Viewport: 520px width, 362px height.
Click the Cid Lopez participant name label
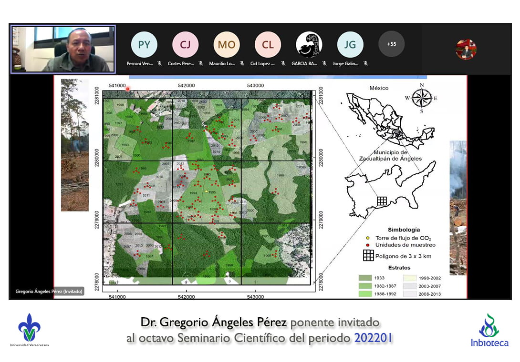coord(263,63)
